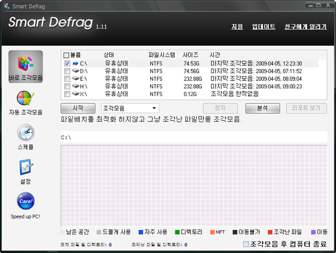Click the disk cluster map grid
Image resolution: width=336 pixels, height=253 pixels.
[x=194, y=185]
